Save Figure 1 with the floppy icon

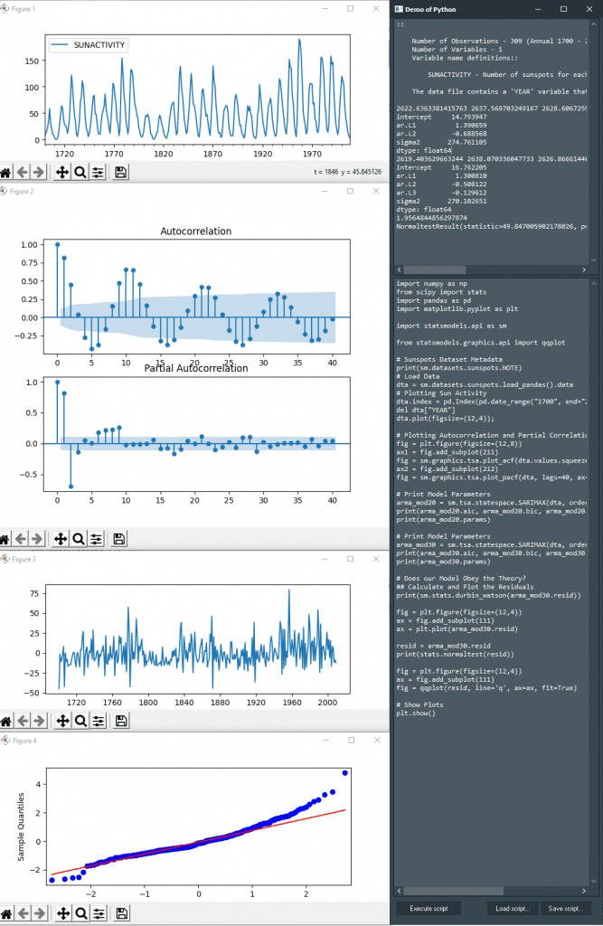tap(120, 173)
